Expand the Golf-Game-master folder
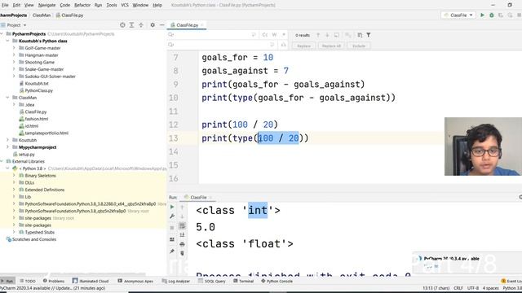The height and width of the screenshot is (293, 522). click(x=14, y=48)
